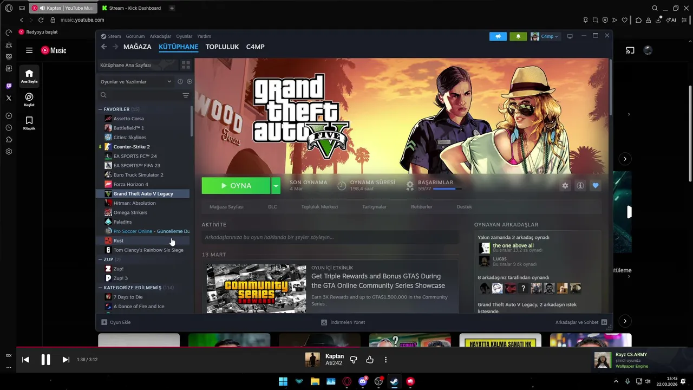Open the dropdown arrow beside OYNA
The height and width of the screenshot is (390, 693).
(276, 185)
